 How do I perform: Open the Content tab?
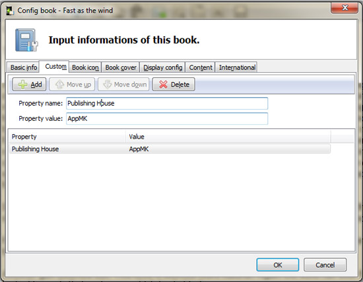[x=201, y=67]
